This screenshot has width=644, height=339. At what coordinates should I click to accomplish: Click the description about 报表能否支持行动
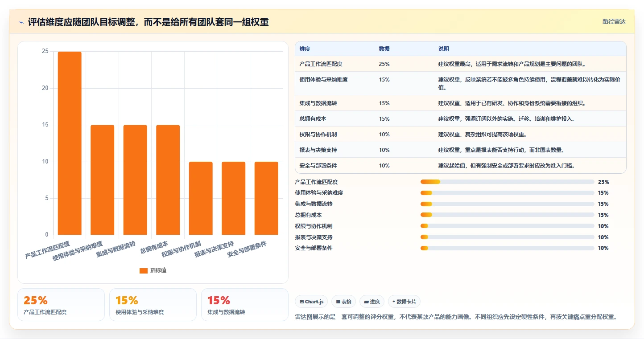[501, 150]
